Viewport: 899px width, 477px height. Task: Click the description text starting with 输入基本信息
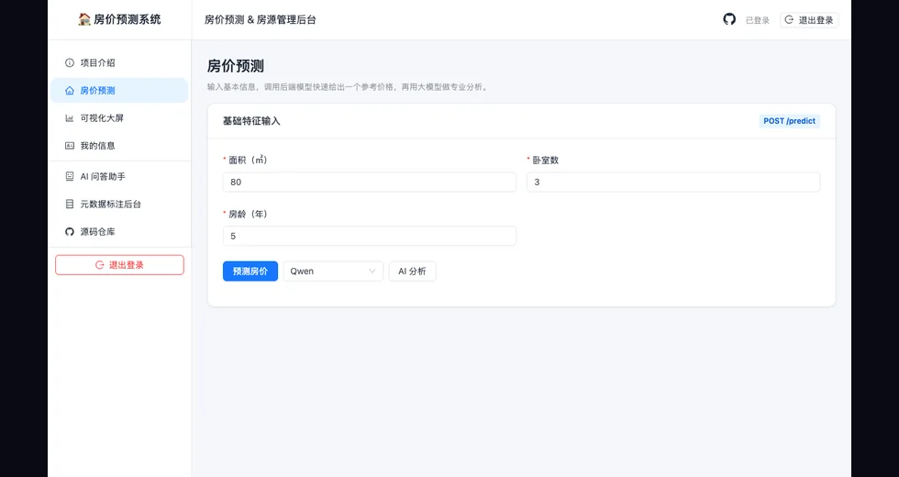click(348, 87)
